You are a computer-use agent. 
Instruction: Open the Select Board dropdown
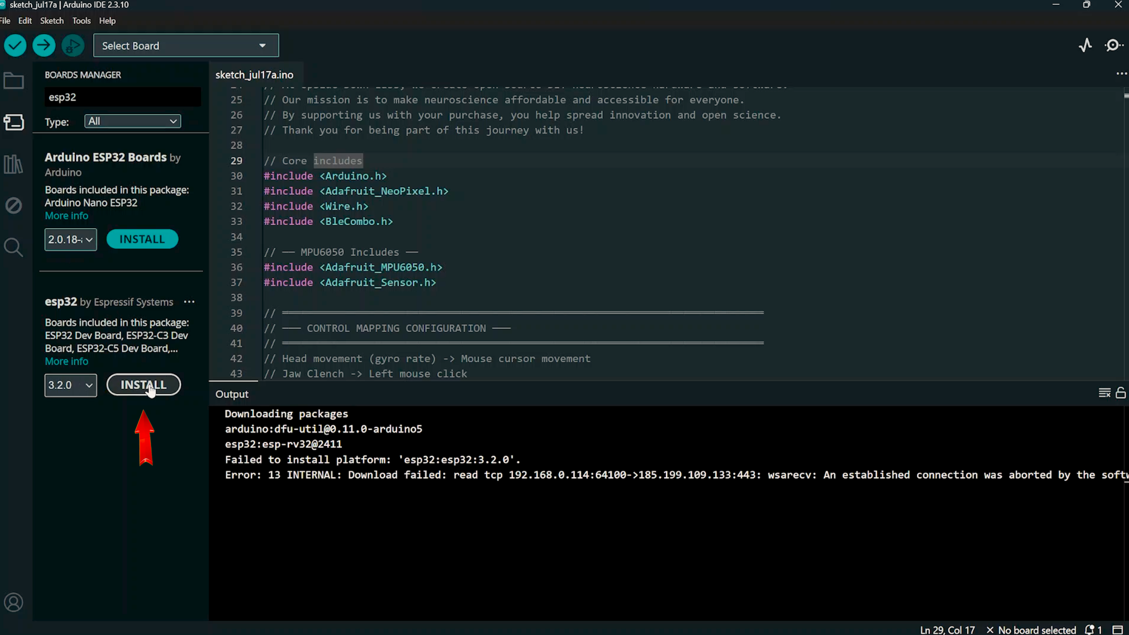(x=186, y=46)
